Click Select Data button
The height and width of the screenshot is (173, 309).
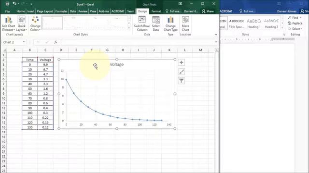point(155,24)
